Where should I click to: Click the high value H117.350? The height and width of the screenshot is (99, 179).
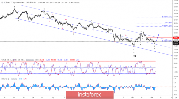tap(49, 3)
